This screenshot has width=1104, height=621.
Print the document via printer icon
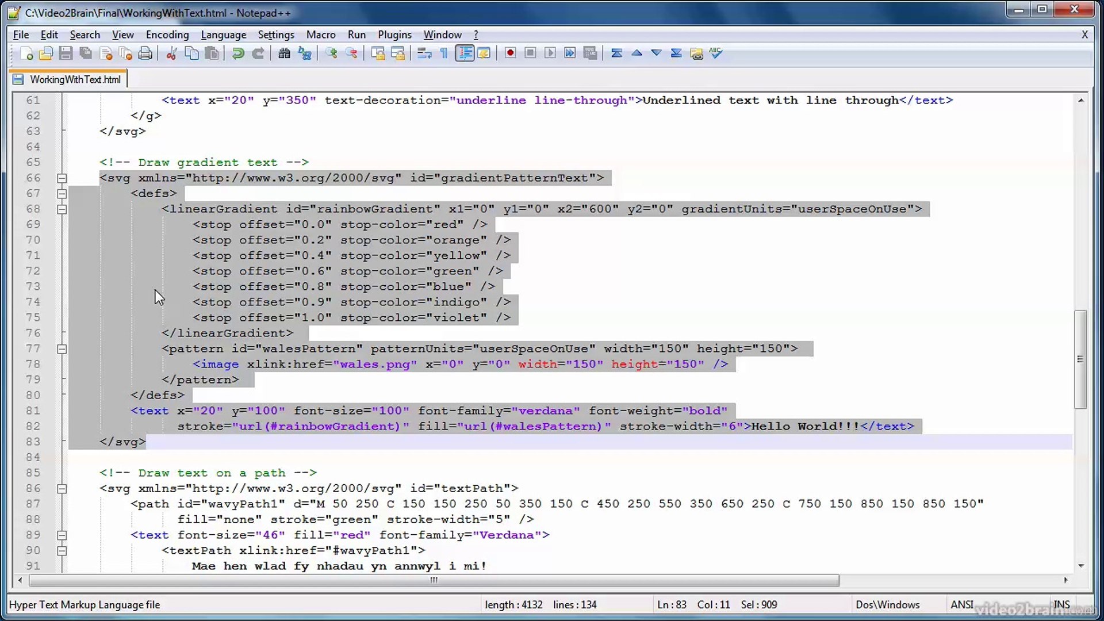145,53
